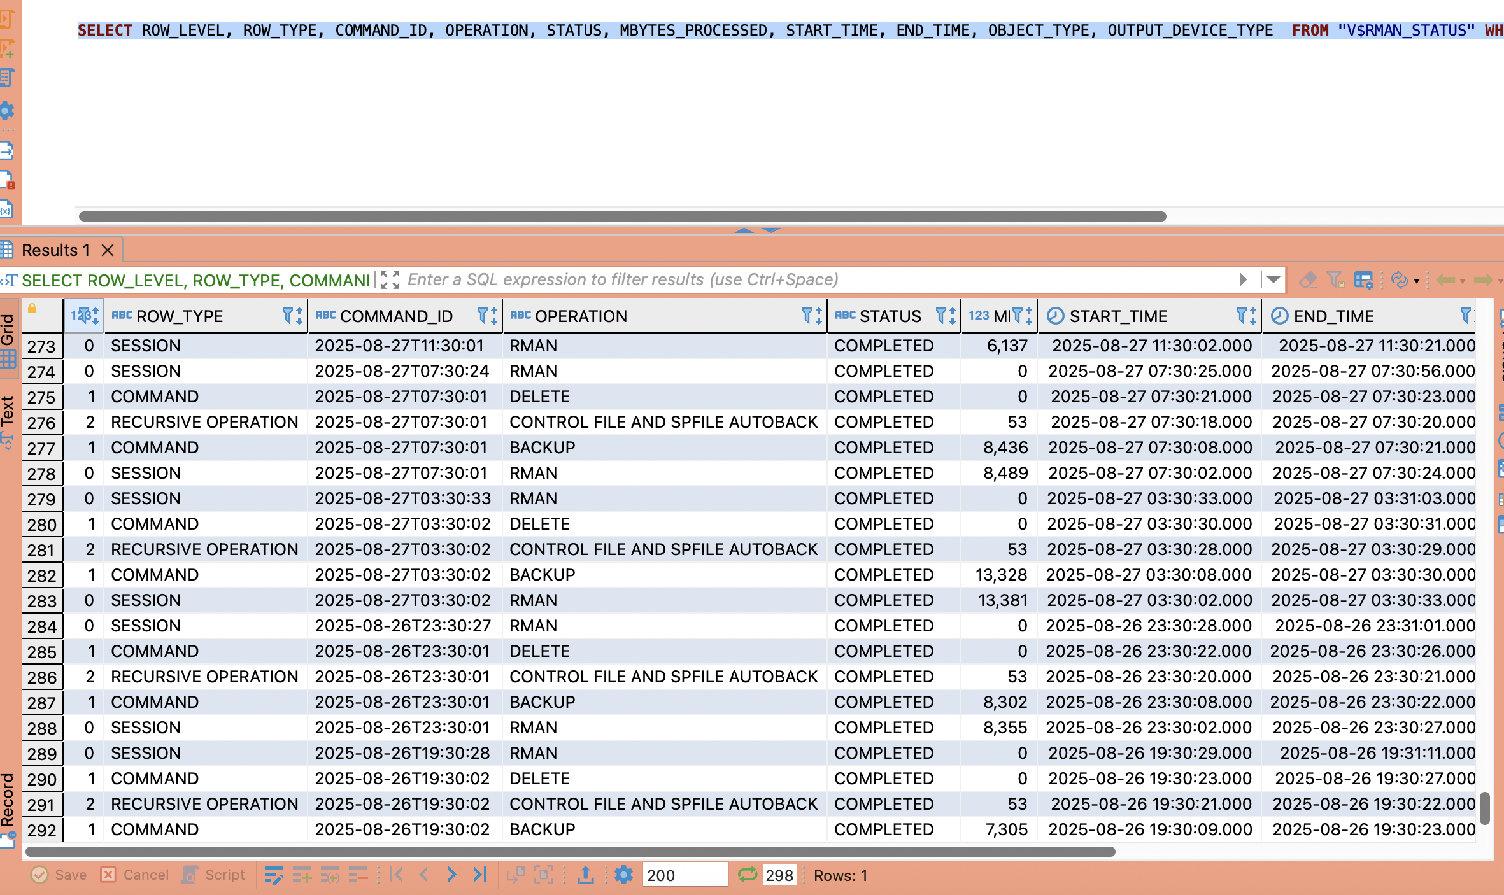This screenshot has height=895, width=1504.
Task: Toggle the Record panel view
Action: (x=8, y=801)
